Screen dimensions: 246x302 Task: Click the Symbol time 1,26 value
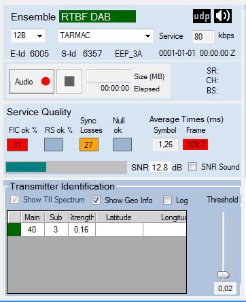[165, 145]
